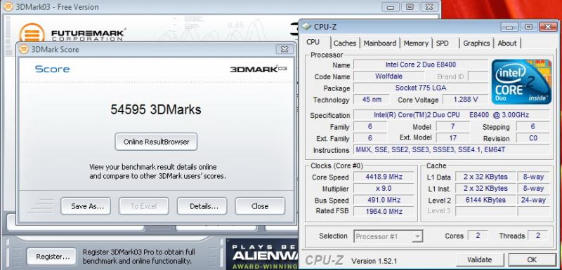562x270 pixels.
Task: Click the Specification field text
Action: 451,115
